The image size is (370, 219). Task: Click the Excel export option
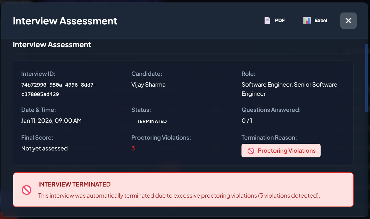(315, 20)
